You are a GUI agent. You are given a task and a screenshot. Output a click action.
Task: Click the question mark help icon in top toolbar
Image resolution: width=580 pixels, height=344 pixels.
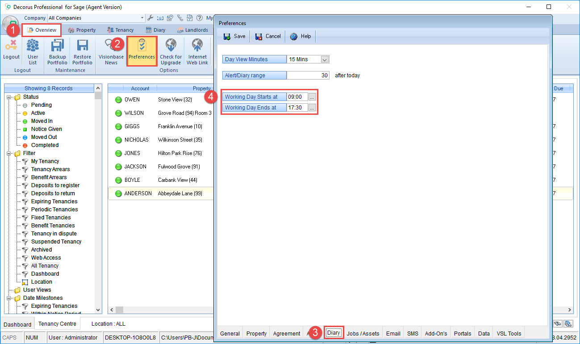coord(199,18)
